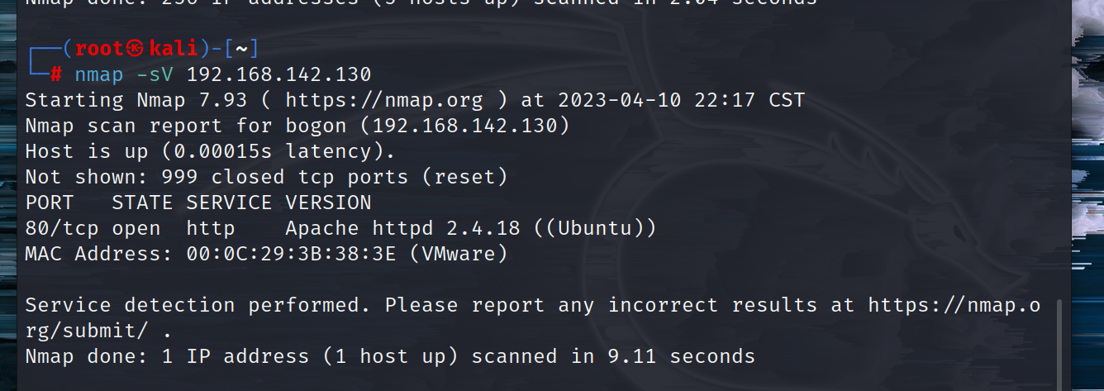Click the MAC address 00:0C:29:3B:38:3E
The width and height of the screenshot is (1104, 391).
[x=292, y=254]
